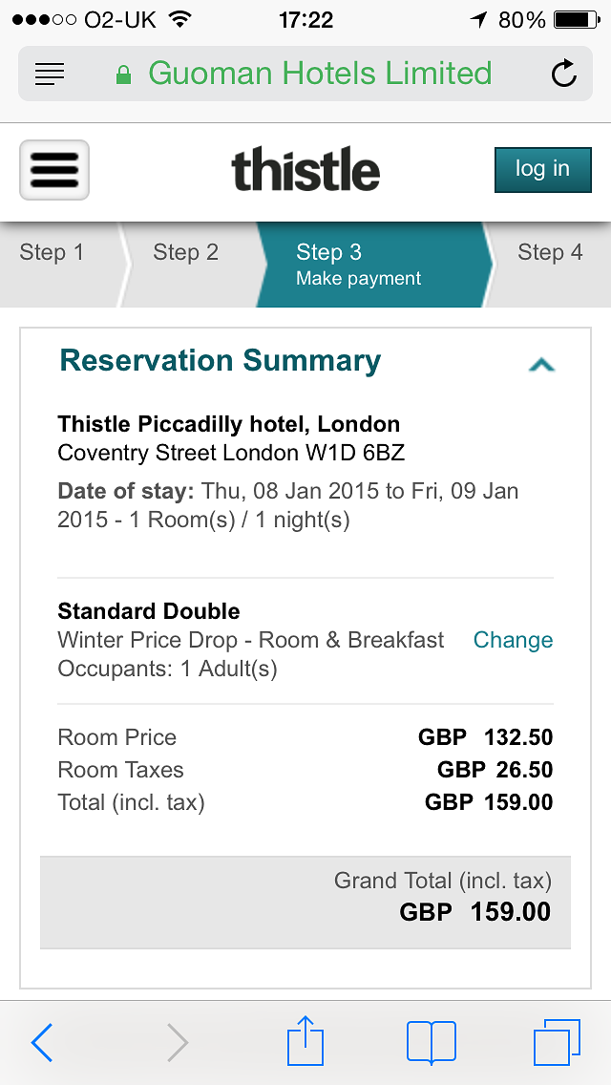Tap the Safari forward arrow
The height and width of the screenshot is (1085, 611).
click(178, 1041)
